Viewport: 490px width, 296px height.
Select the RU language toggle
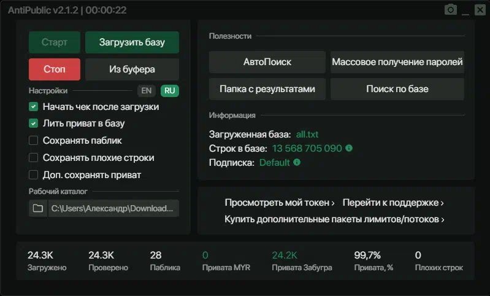click(x=170, y=91)
